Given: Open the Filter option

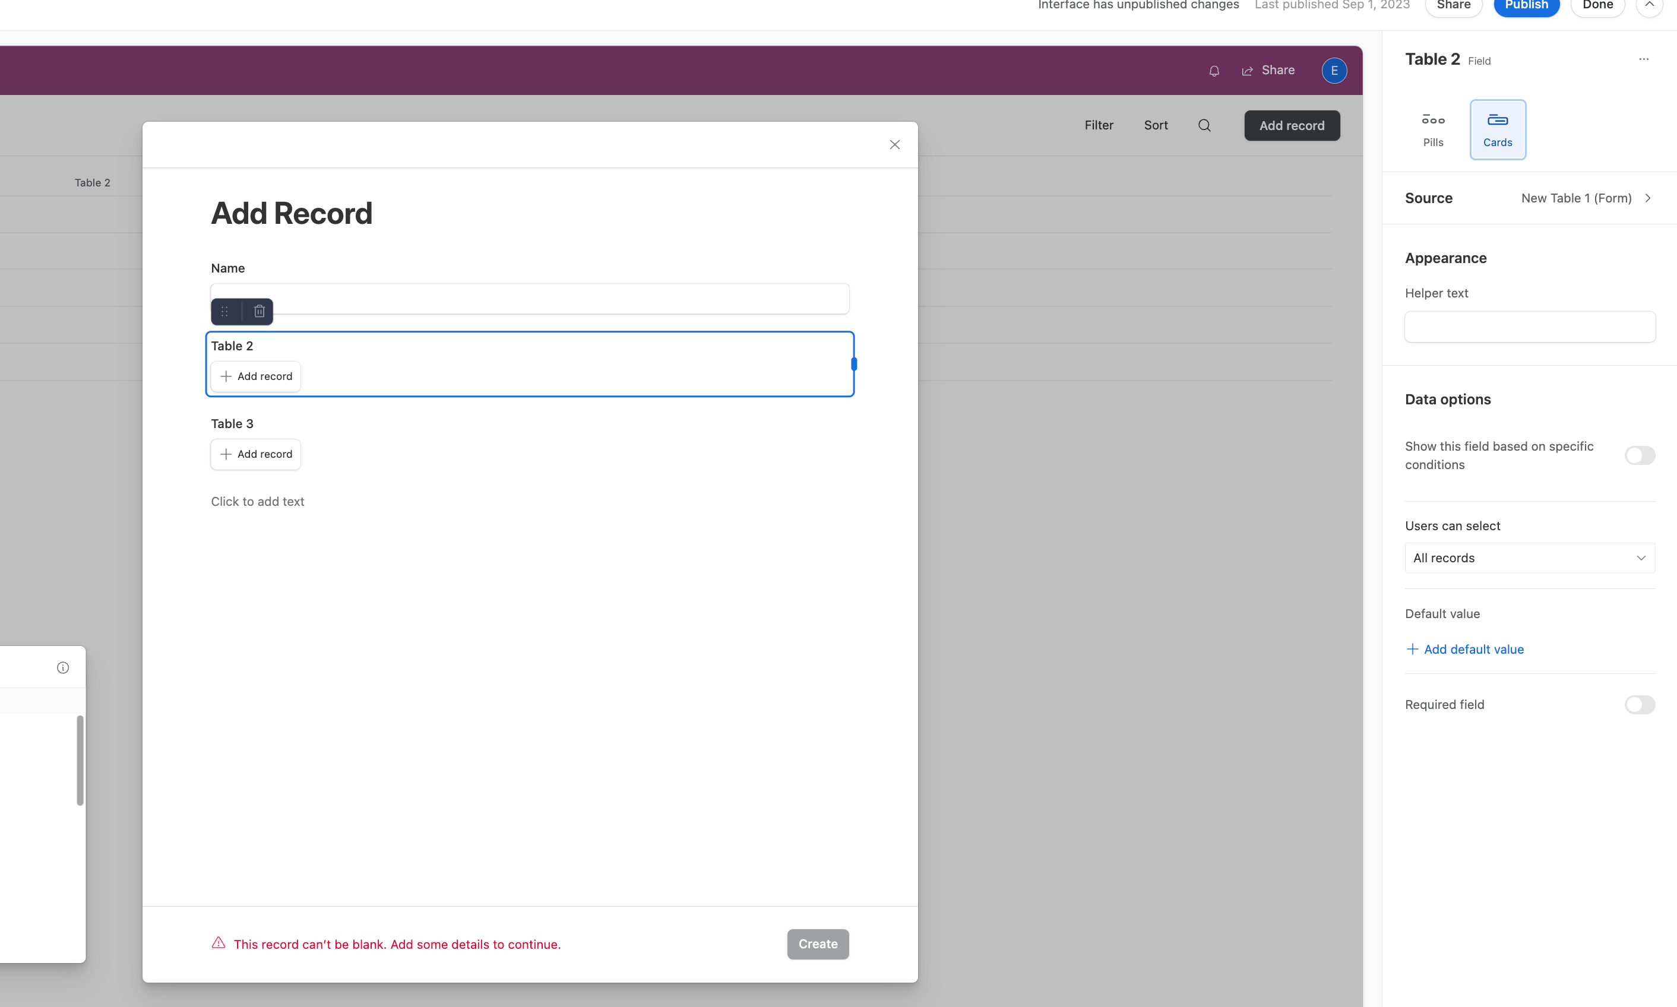Looking at the screenshot, I should (1099, 125).
